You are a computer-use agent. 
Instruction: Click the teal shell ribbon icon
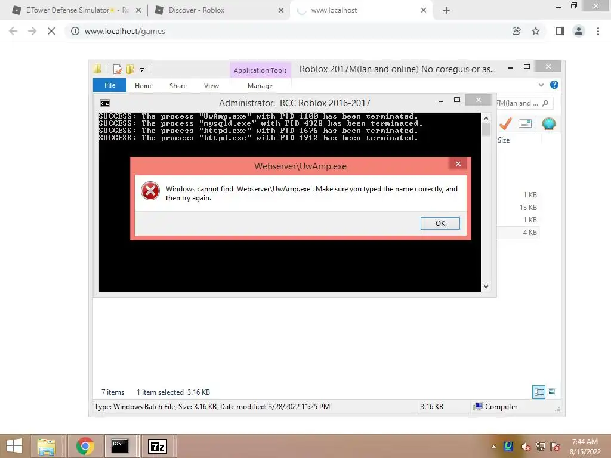coord(549,124)
